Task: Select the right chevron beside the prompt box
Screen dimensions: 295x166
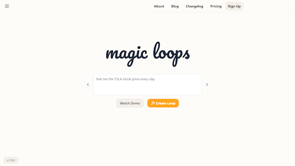Action: (x=207, y=85)
